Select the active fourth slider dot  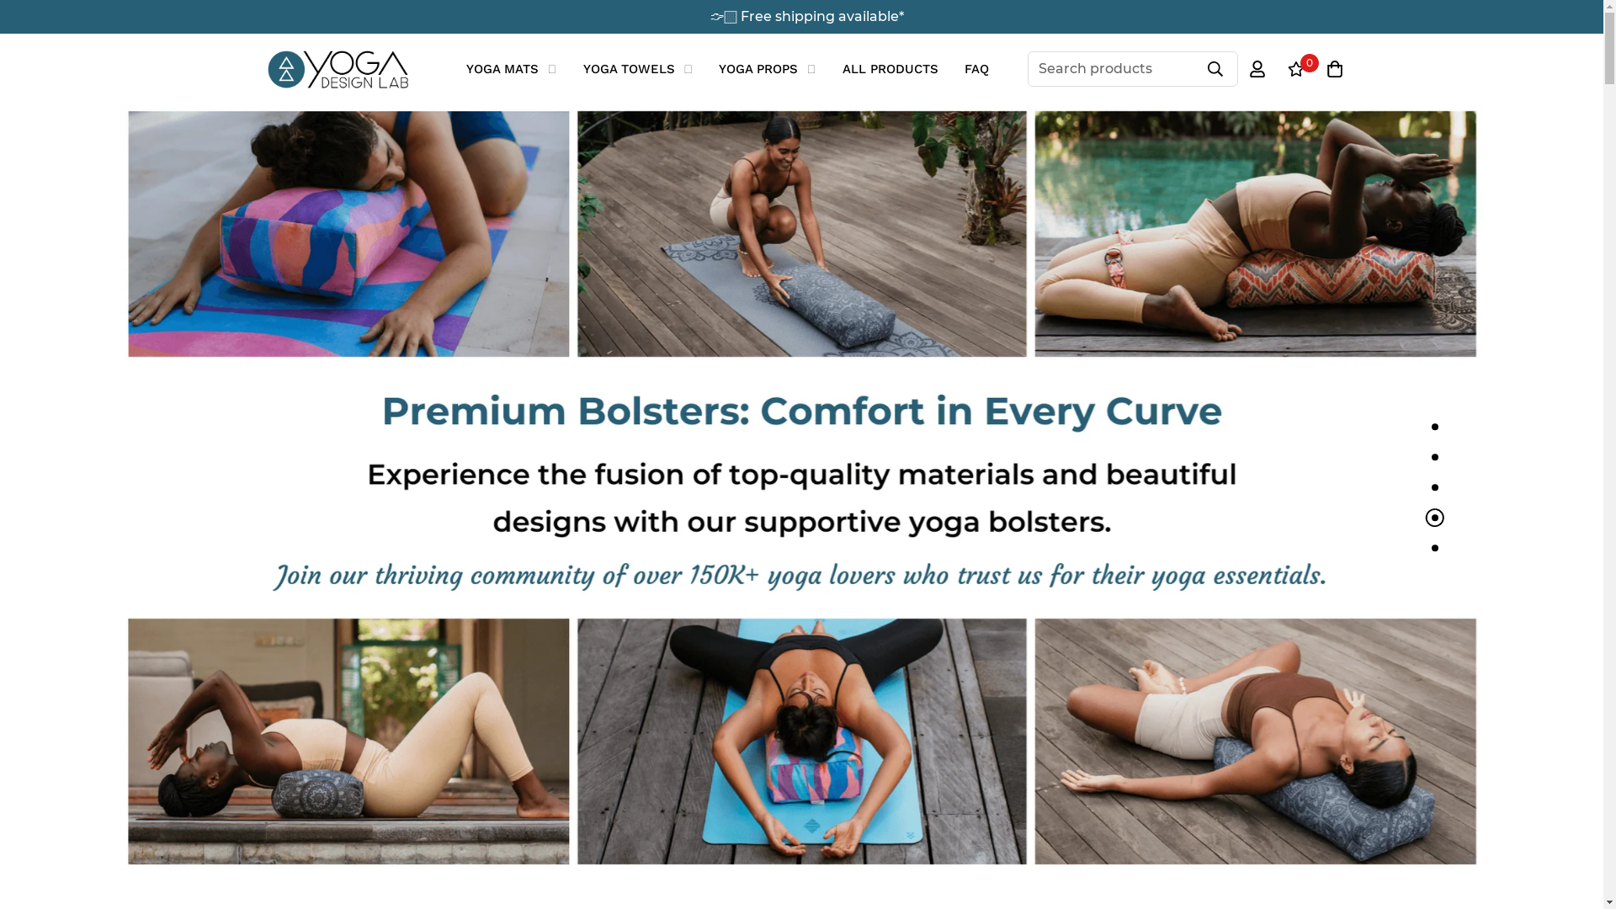(x=1434, y=518)
